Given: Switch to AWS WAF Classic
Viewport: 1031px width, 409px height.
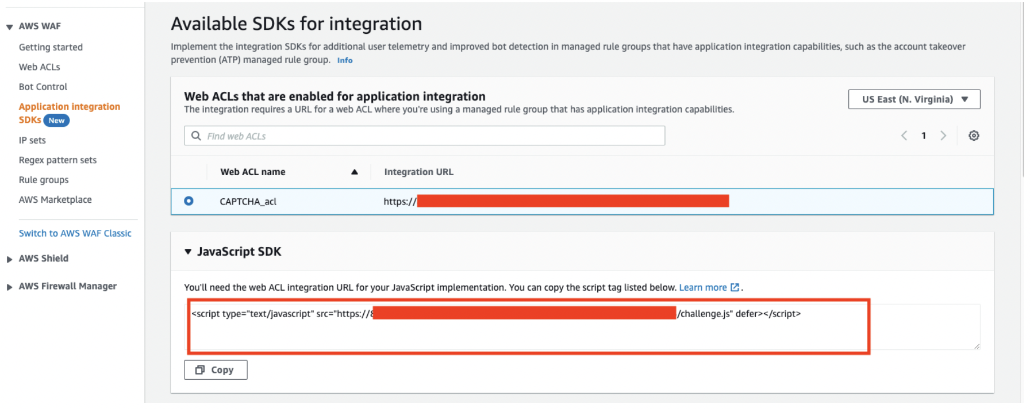Looking at the screenshot, I should 75,233.
